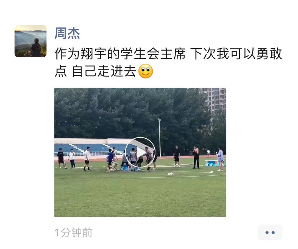Click the shirtless man in the video
This screenshot has width=298, height=249.
click(x=196, y=157)
